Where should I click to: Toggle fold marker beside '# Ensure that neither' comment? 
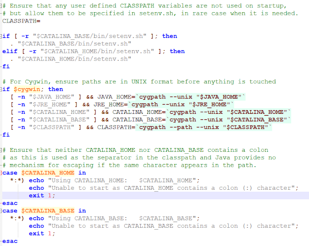(x=2, y=150)
